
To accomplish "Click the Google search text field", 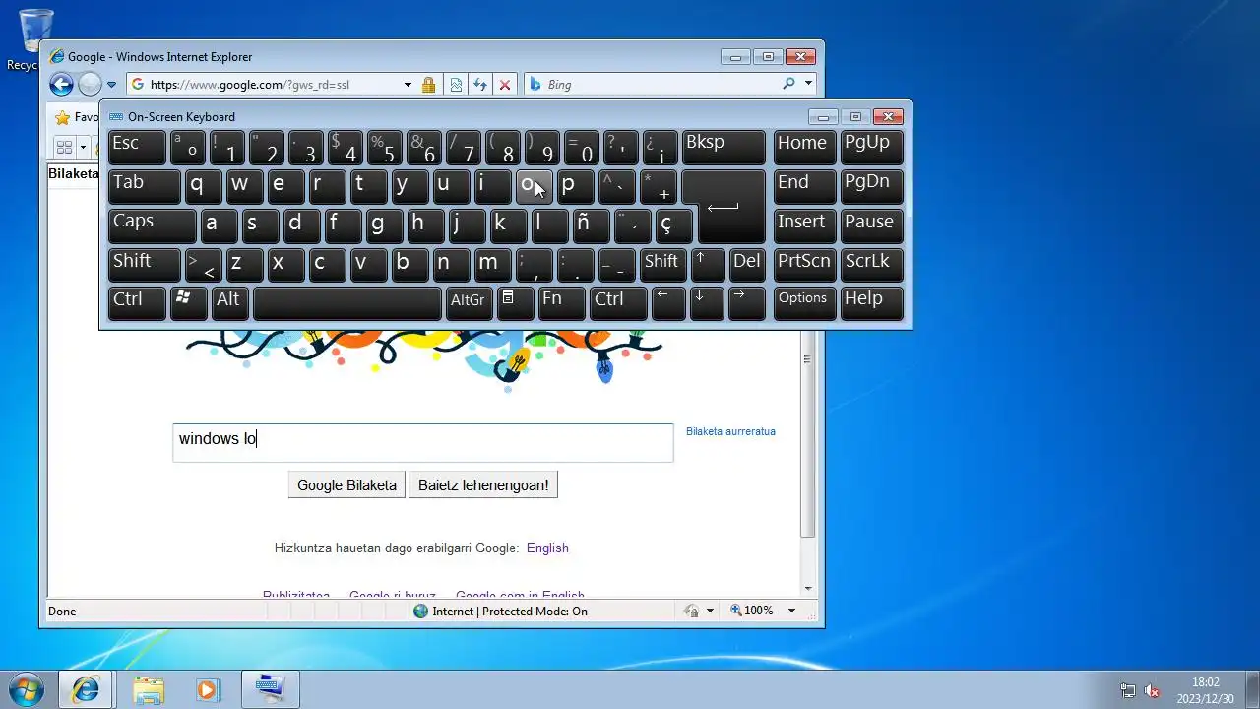I will (x=423, y=442).
